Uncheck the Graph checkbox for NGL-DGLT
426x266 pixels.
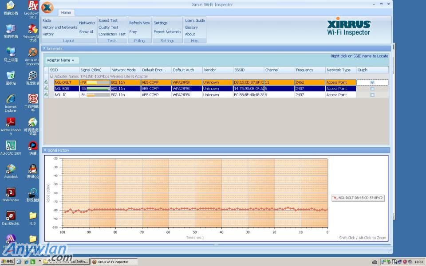point(372,82)
